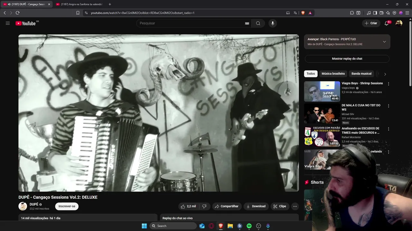This screenshot has height=231, width=412.
Task: Open the DUPÊ channel name link
Action: [34, 204]
